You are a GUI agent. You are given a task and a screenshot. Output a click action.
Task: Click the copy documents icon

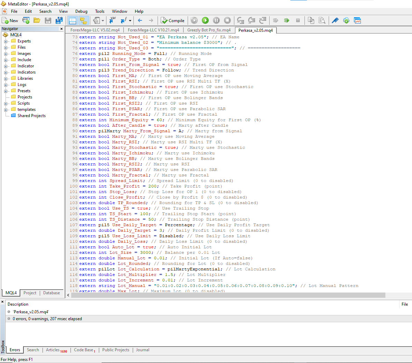311,20
